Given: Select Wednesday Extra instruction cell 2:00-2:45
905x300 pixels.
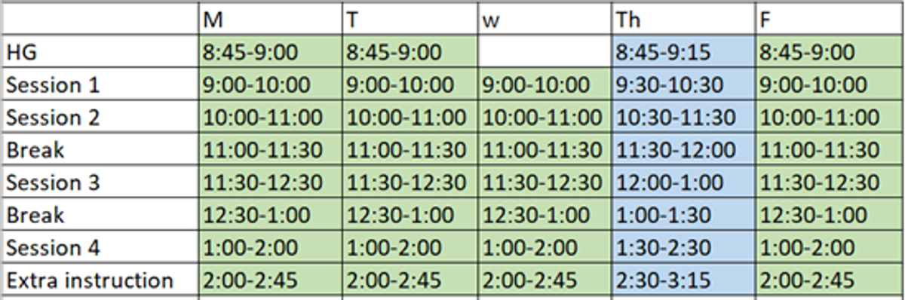Looking at the screenshot, I should [x=545, y=280].
